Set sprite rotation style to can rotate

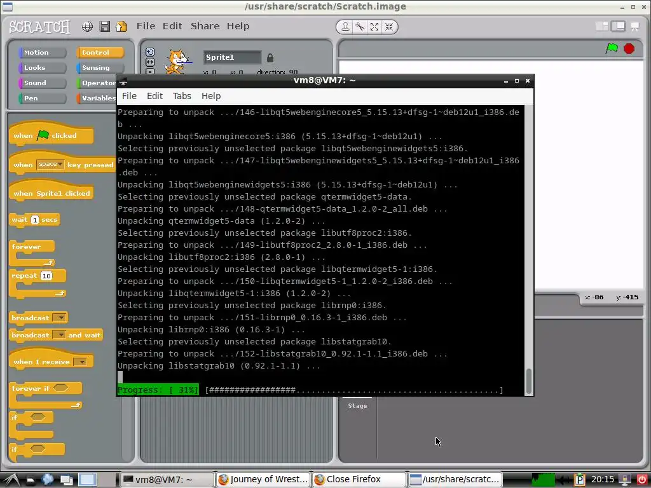[x=150, y=52]
